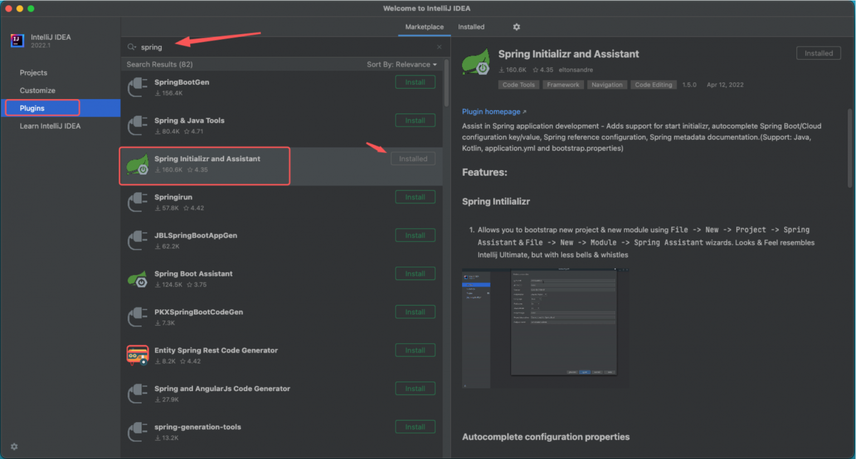Screen dimensions: 856x459
Task: Select the Marketplace tab
Action: point(424,27)
